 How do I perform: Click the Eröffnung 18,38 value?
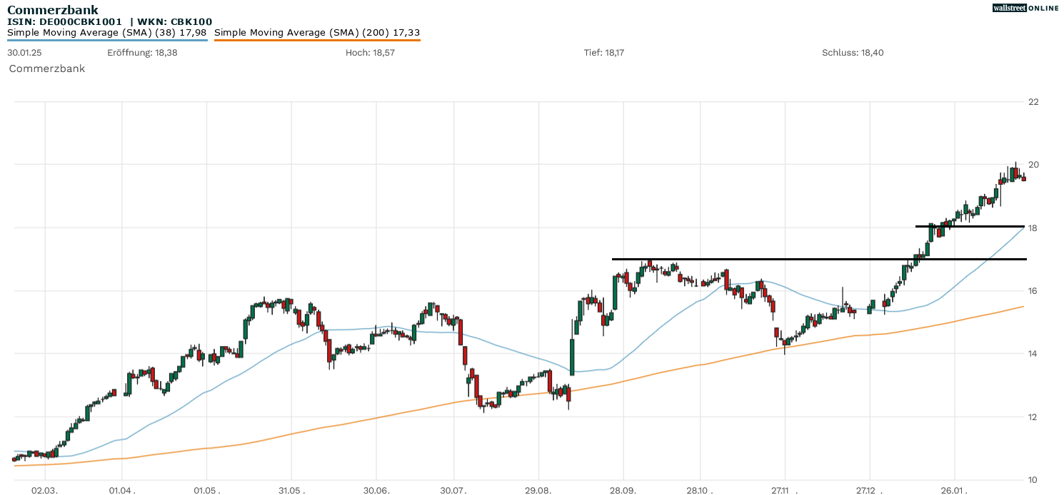coord(144,51)
